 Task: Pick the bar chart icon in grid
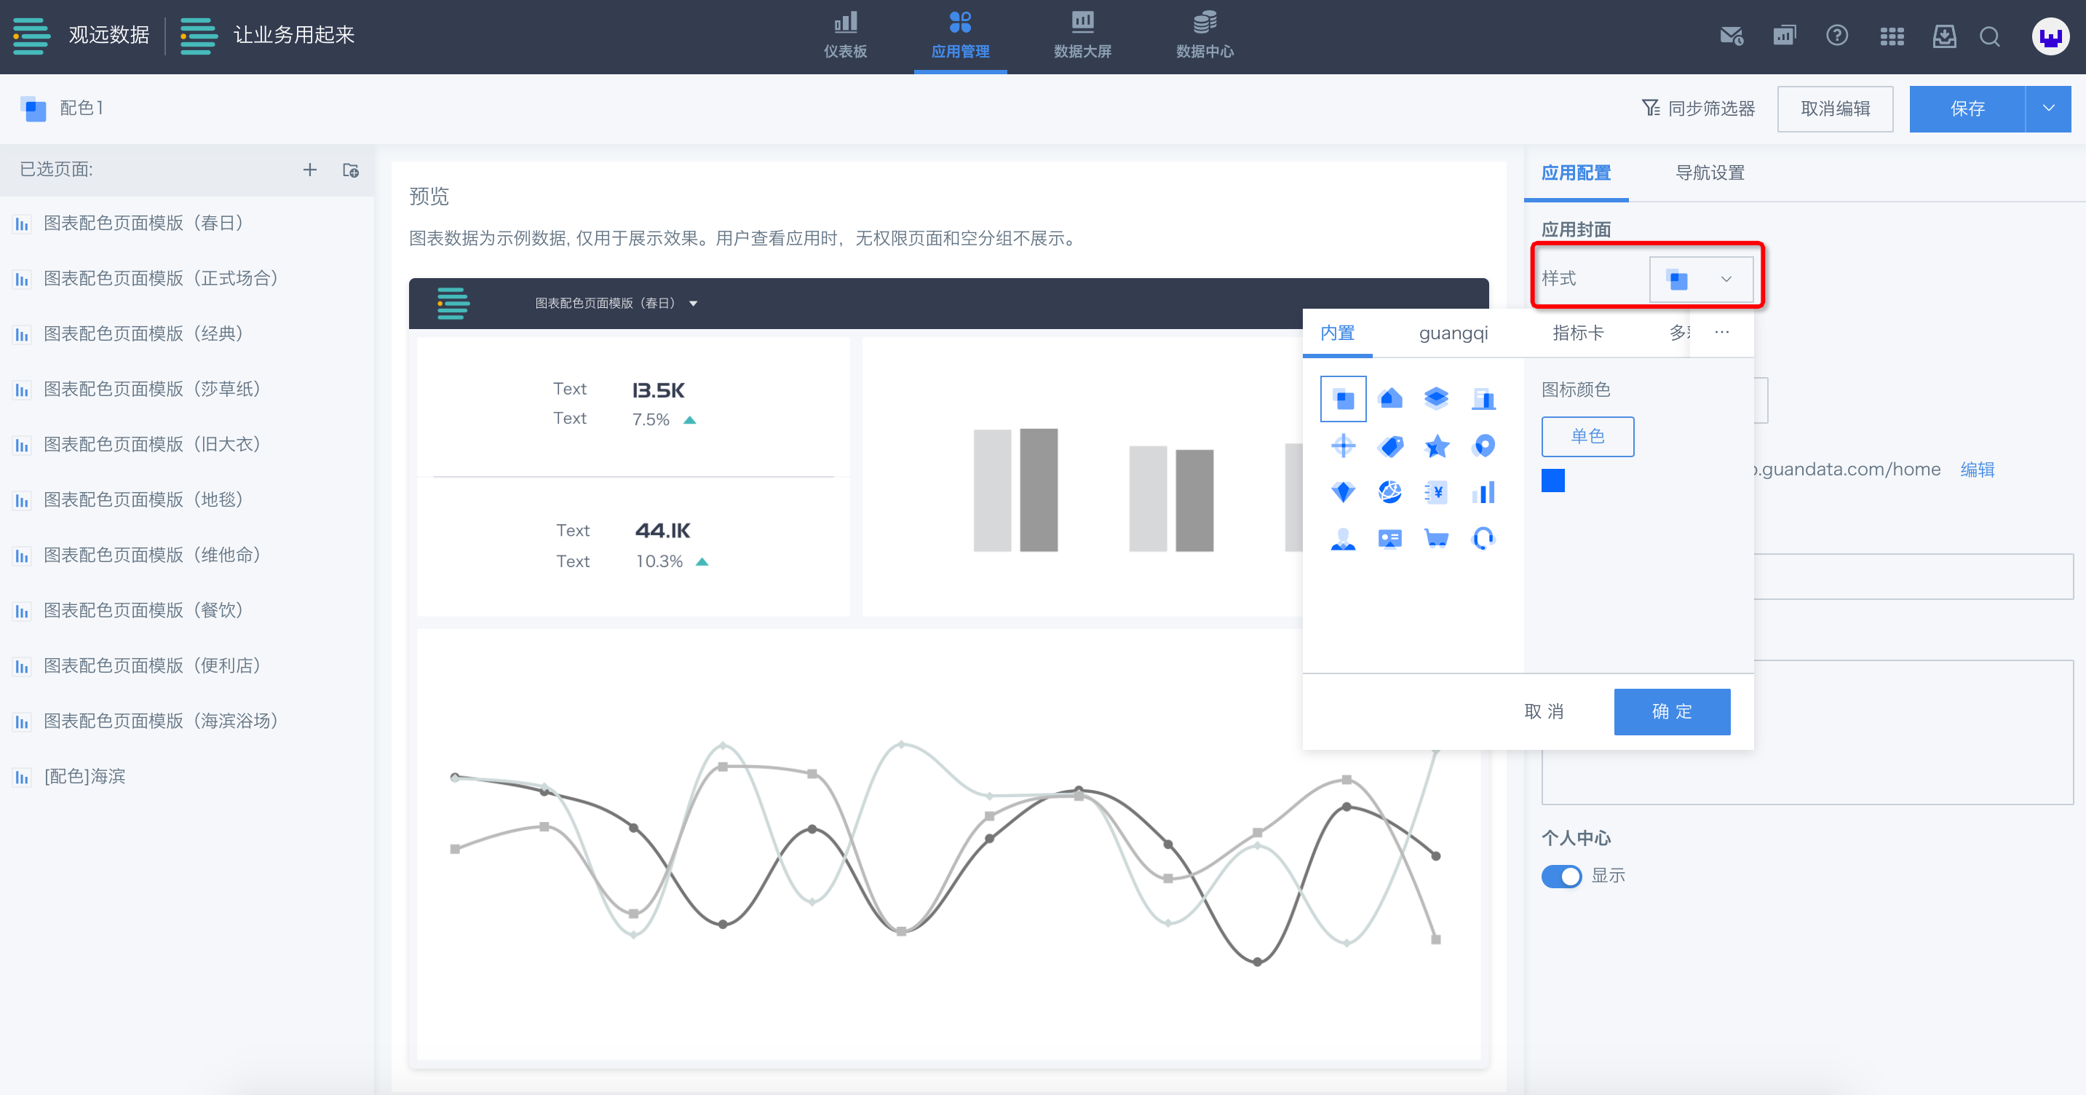pos(1483,491)
